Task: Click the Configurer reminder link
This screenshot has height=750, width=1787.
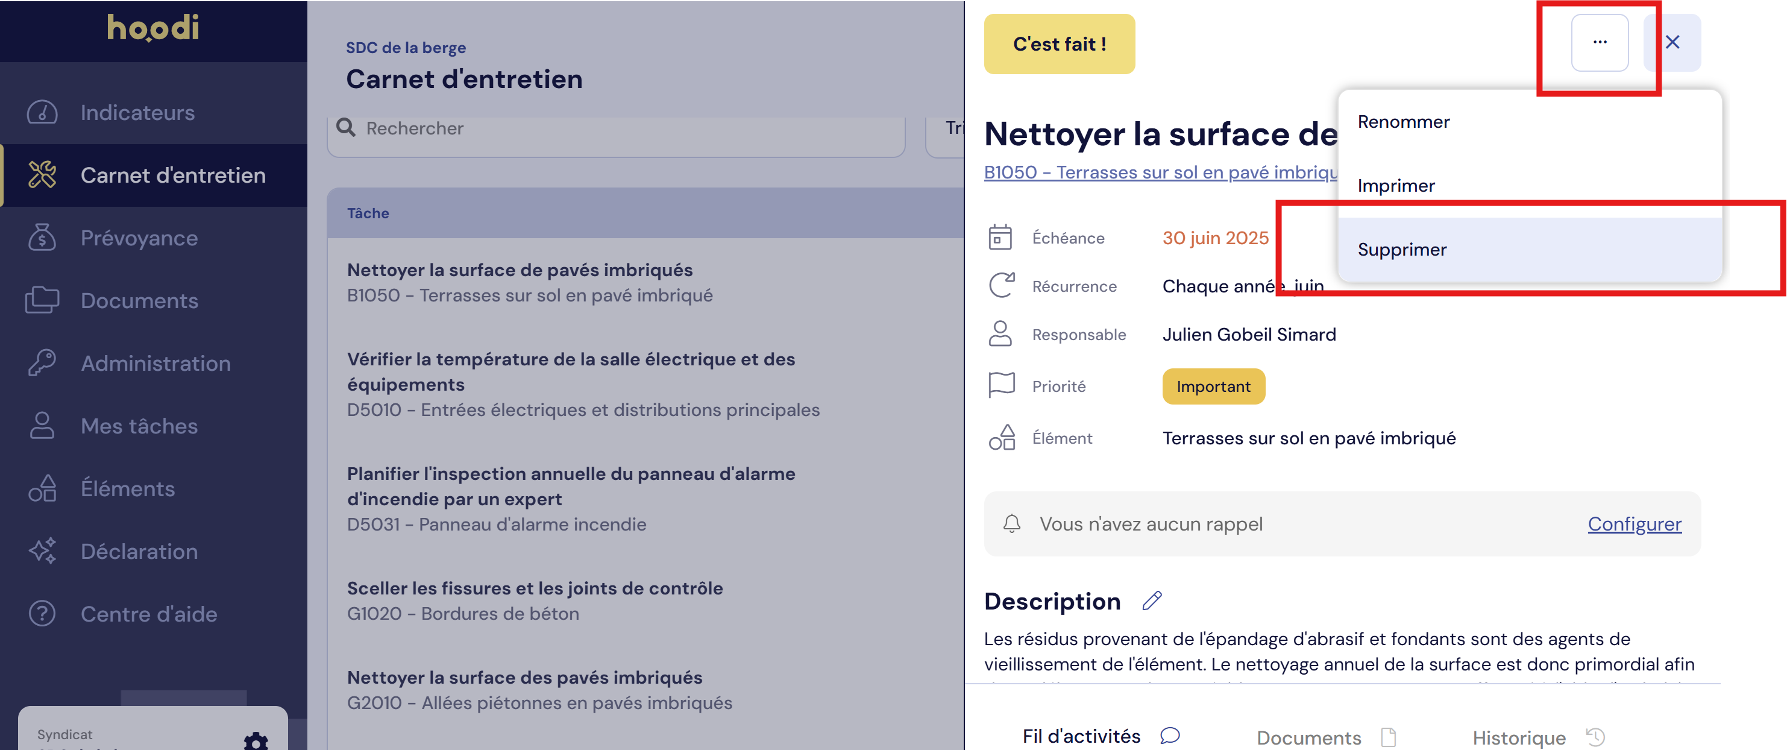Action: (x=1634, y=524)
